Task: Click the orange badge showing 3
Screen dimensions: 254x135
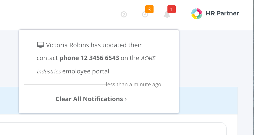Action: coord(149,9)
